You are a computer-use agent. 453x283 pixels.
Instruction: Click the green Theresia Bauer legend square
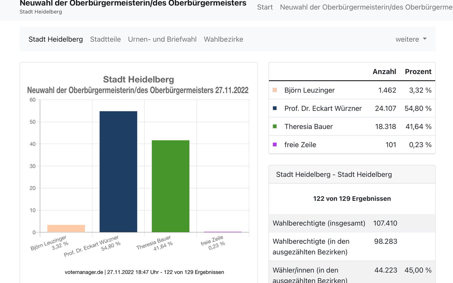(275, 126)
